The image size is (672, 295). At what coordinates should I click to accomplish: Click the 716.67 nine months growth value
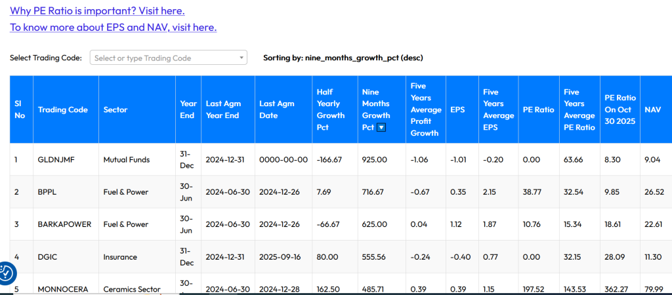[x=373, y=192]
